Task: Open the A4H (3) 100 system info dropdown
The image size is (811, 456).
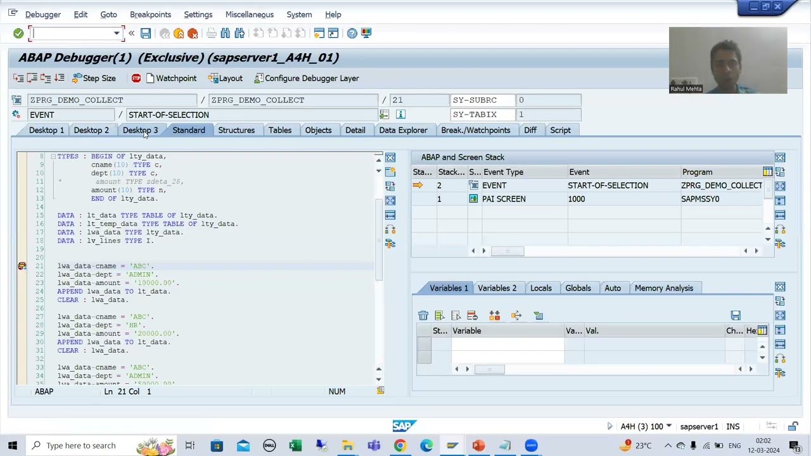Action: click(x=668, y=427)
